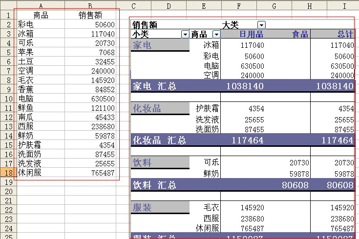
Task: Select the 土豆 cell
Action: click(x=41, y=61)
